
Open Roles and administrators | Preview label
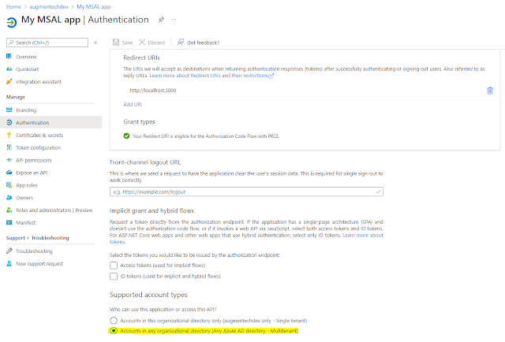tap(54, 210)
